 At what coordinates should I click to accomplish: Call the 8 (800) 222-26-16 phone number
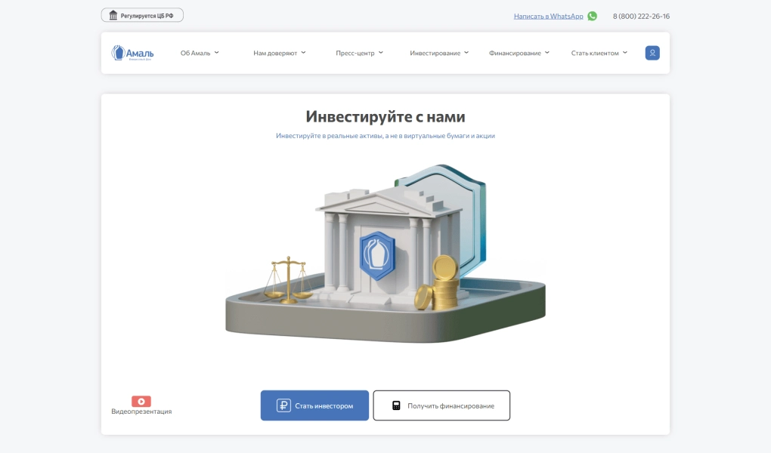point(641,16)
